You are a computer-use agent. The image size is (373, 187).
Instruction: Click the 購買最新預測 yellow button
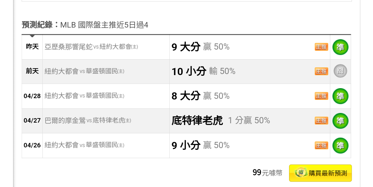coord(320,173)
